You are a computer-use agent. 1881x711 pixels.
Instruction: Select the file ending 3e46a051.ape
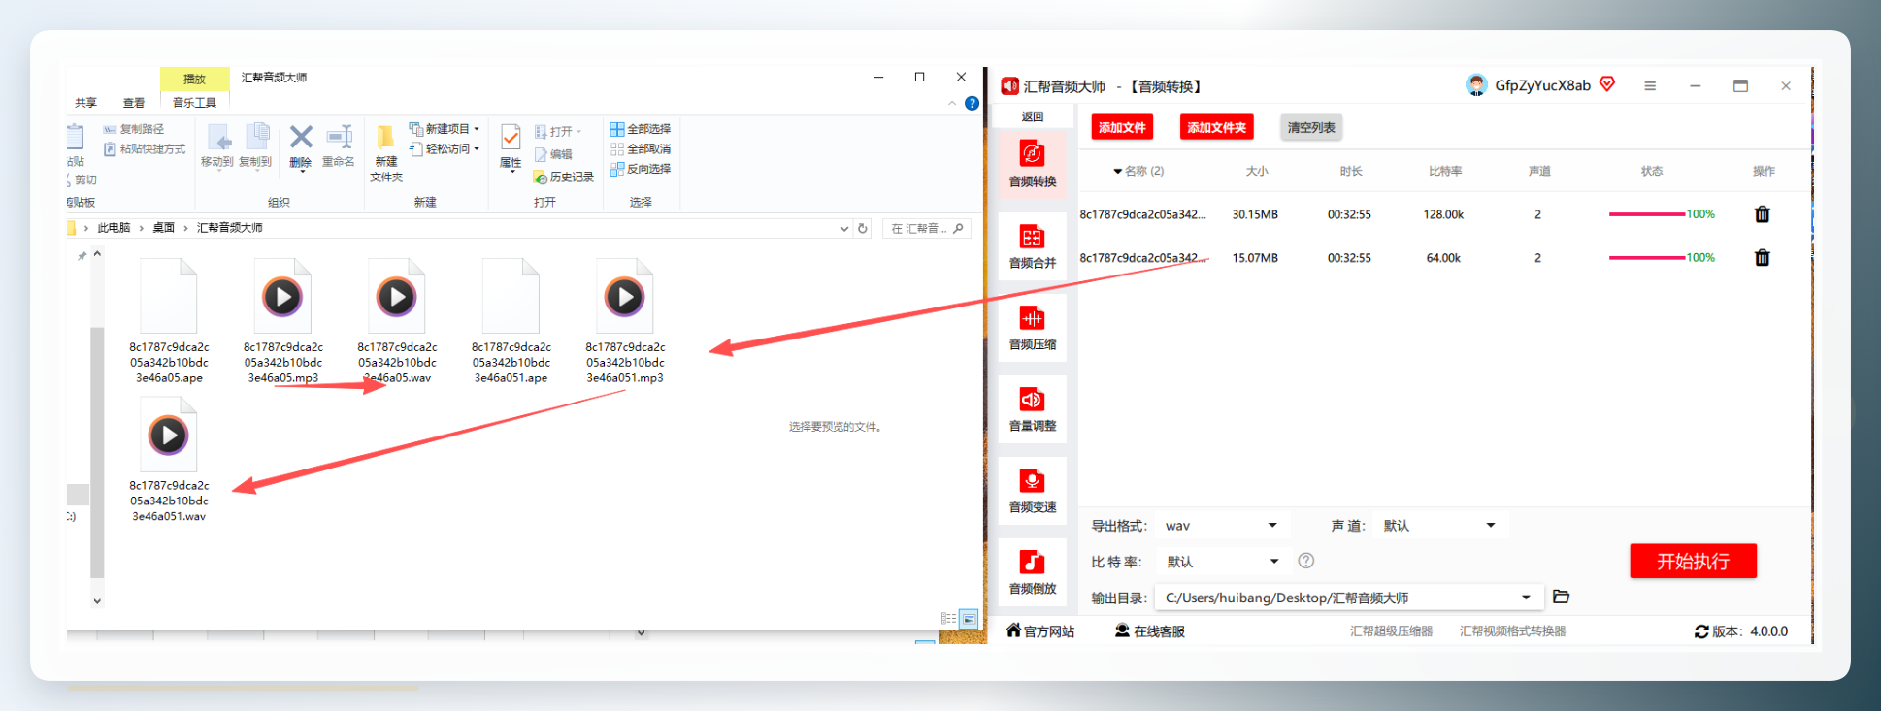[x=511, y=321]
